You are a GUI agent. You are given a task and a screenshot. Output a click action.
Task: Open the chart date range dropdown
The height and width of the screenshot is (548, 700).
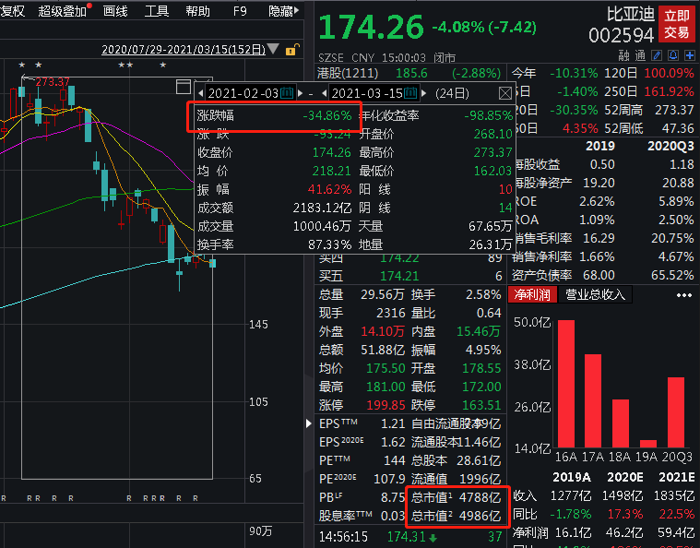273,49
